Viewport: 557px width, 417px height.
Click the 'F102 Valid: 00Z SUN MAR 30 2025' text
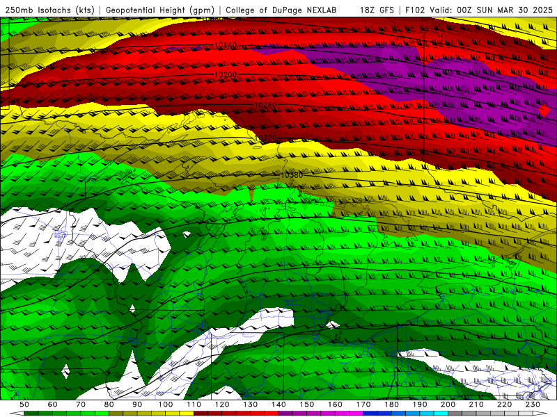tap(479, 10)
